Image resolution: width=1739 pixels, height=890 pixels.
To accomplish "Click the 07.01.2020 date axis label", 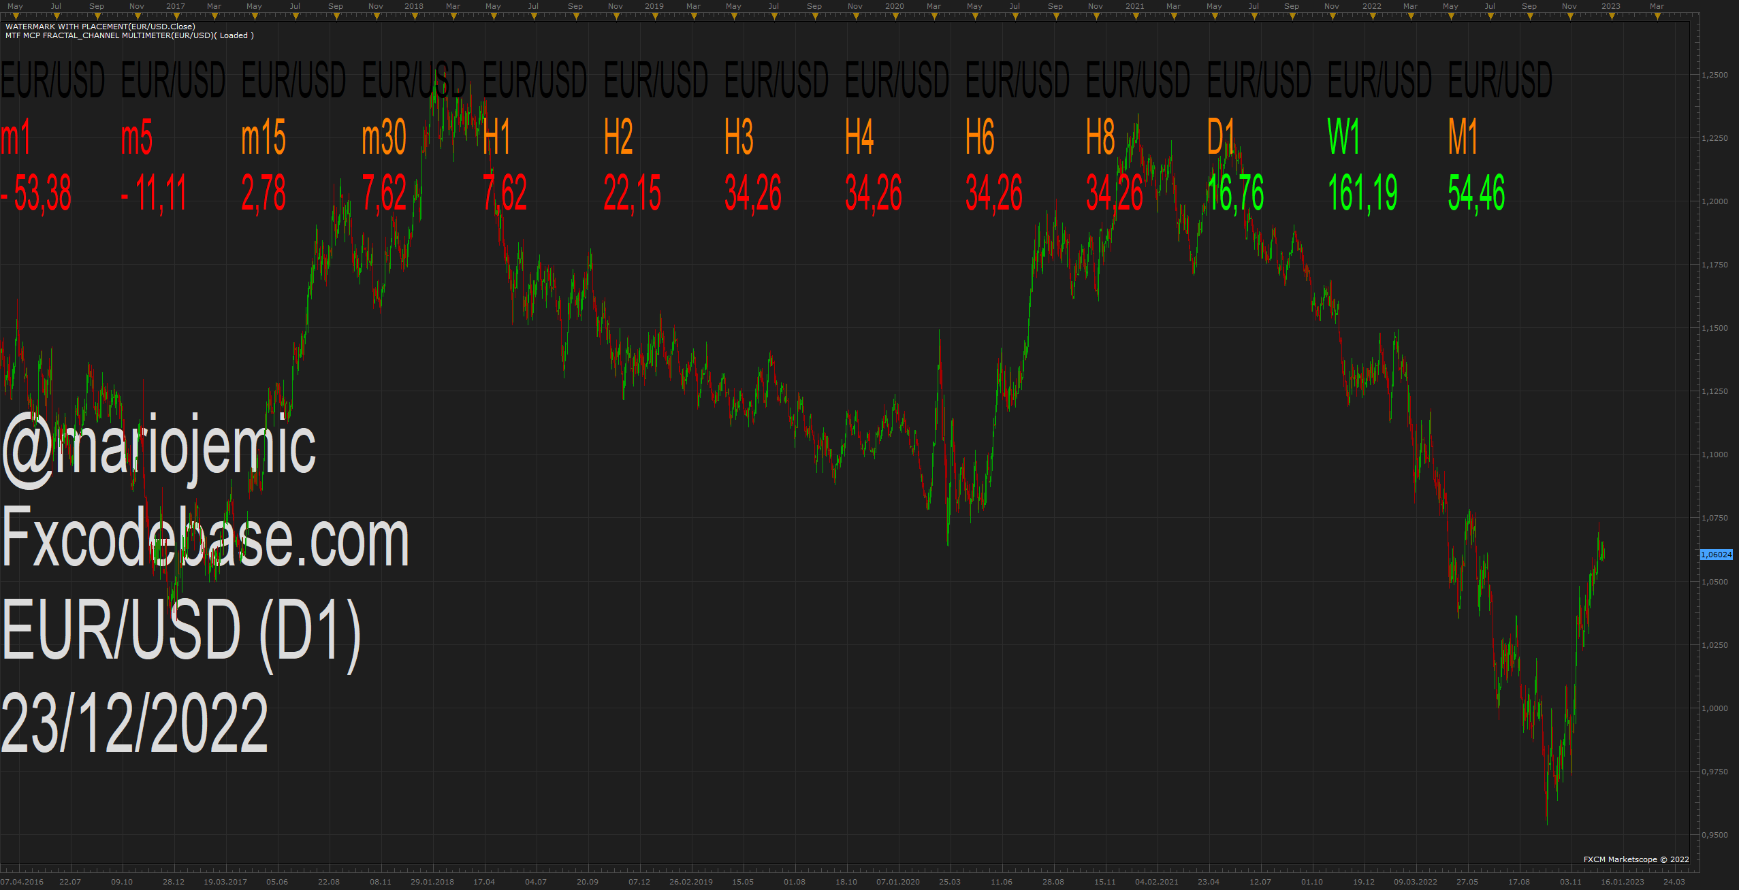I will pyautogui.click(x=898, y=882).
